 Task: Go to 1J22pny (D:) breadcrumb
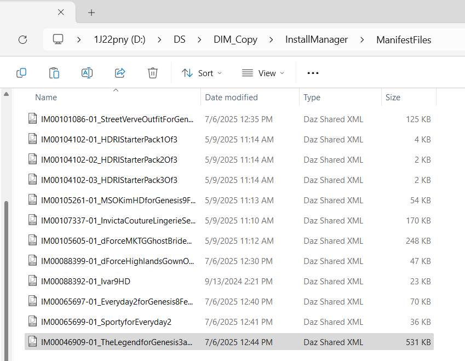tap(119, 39)
